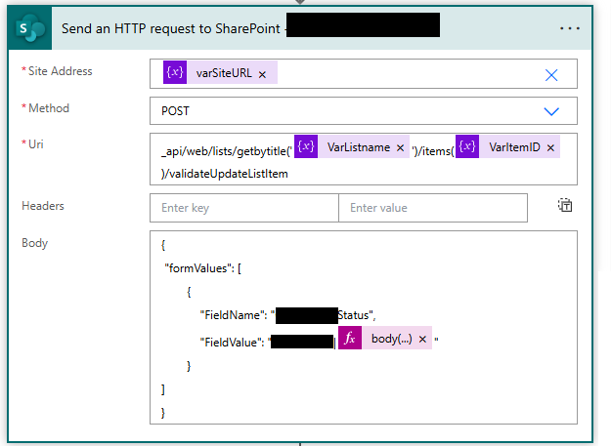
Task: Click the POST method field
Action: point(342,110)
